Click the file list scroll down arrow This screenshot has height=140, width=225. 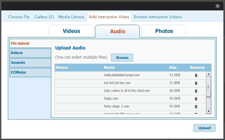209,111
